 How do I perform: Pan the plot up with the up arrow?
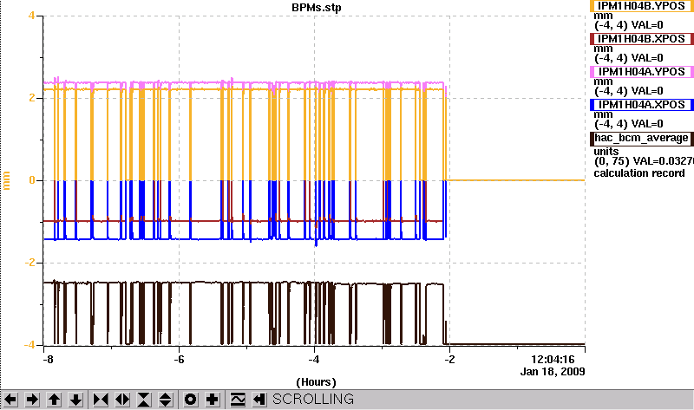(54, 400)
